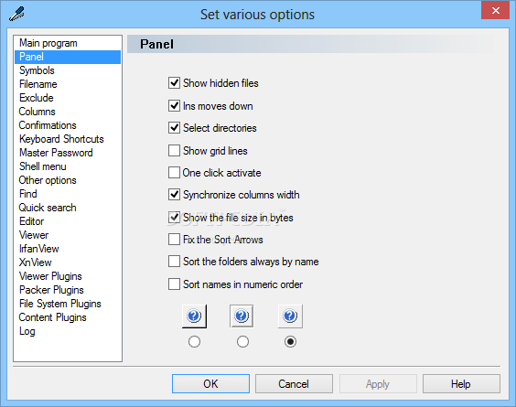Disable Select directories option
516x407 pixels.
tap(174, 128)
